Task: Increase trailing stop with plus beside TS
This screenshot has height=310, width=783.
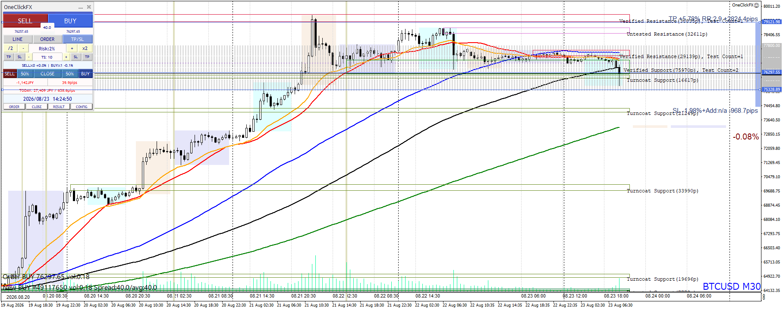Action: pos(66,57)
